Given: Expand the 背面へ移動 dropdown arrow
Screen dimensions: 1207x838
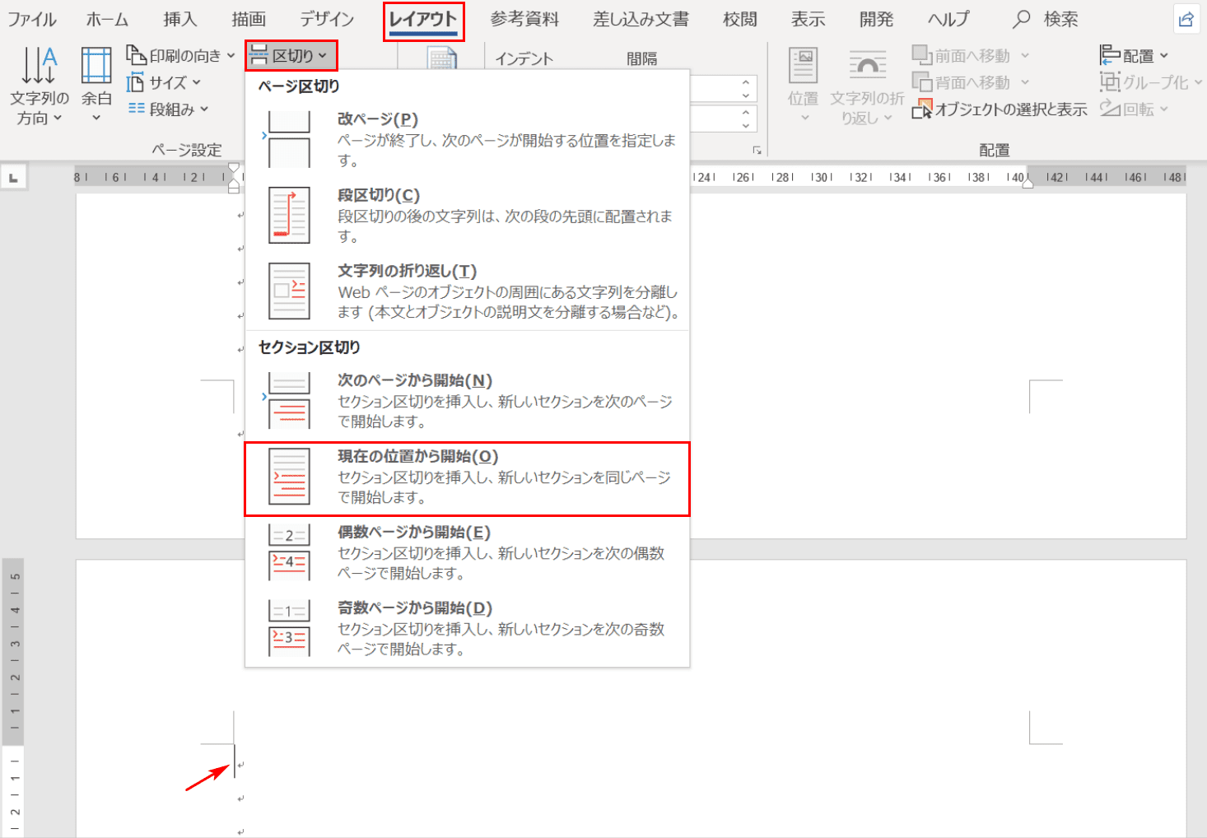Looking at the screenshot, I should (1025, 82).
